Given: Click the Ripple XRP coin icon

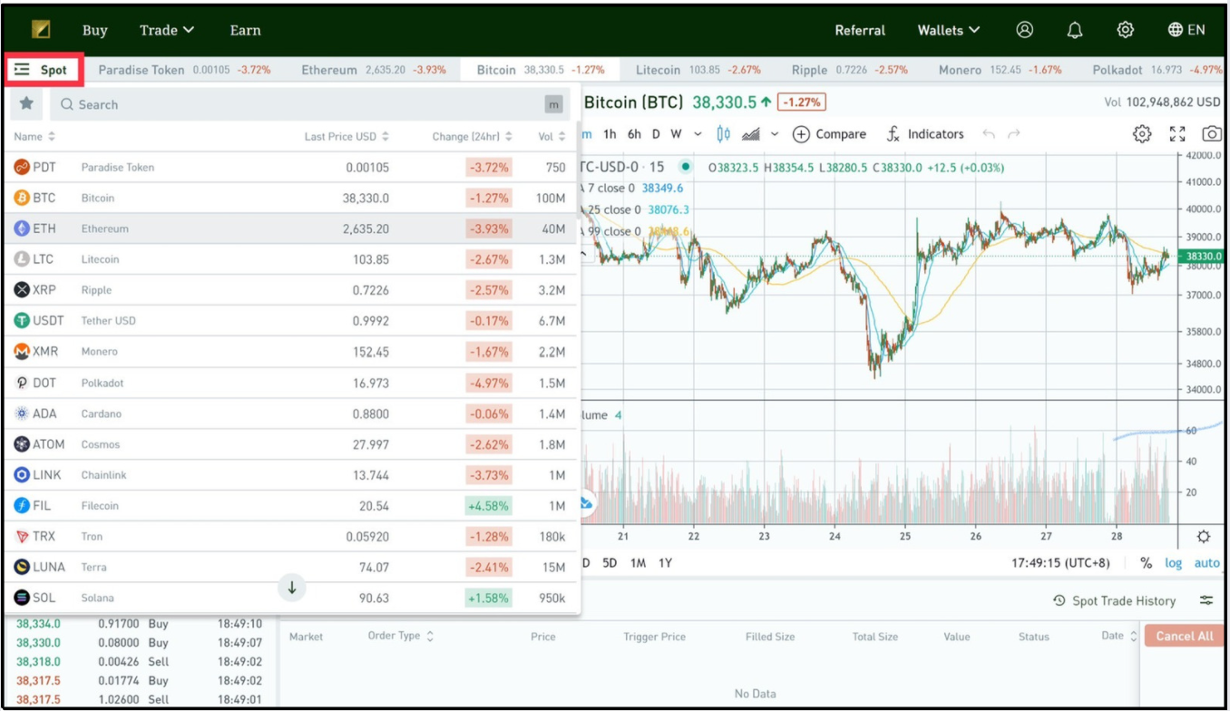Looking at the screenshot, I should [x=22, y=290].
